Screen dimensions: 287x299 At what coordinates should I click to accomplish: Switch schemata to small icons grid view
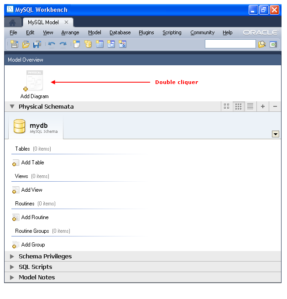coord(238,106)
